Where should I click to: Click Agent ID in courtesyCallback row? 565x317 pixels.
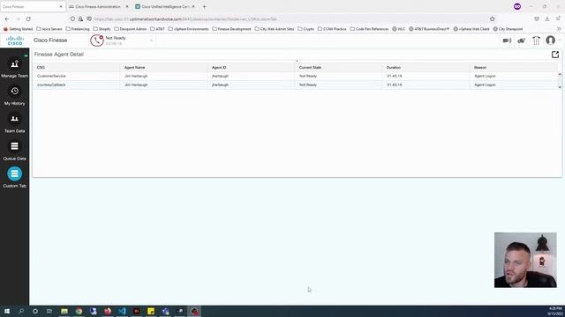click(220, 85)
